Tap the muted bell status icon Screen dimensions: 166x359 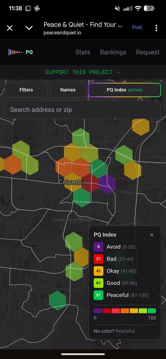click(x=118, y=8)
